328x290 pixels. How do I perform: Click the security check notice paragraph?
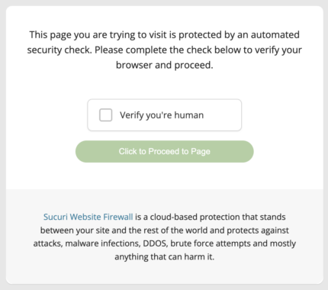[165, 50]
